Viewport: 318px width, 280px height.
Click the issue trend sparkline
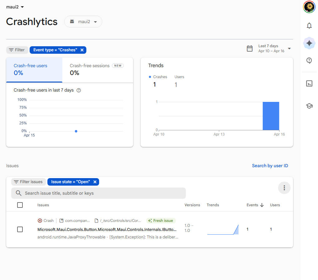click(223, 230)
